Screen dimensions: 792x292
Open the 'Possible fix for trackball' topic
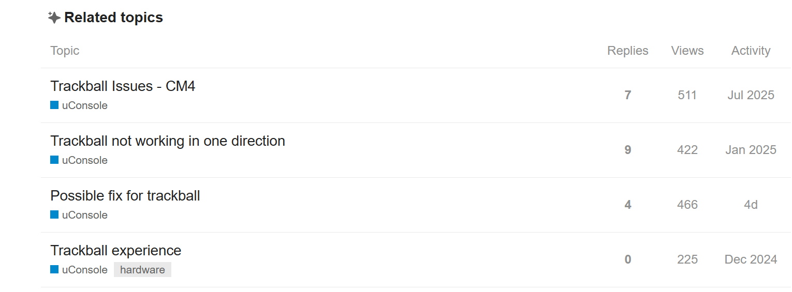click(125, 195)
